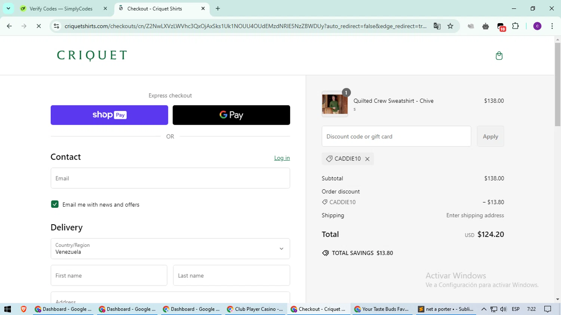Open the Chrome profile avatar
This screenshot has height=315, width=561.
click(537, 26)
